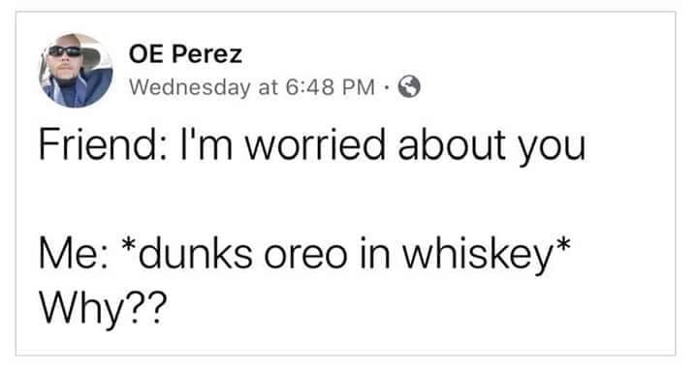This screenshot has width=698, height=374.
Task: Click the 6:48 PM time text
Action: click(x=331, y=87)
